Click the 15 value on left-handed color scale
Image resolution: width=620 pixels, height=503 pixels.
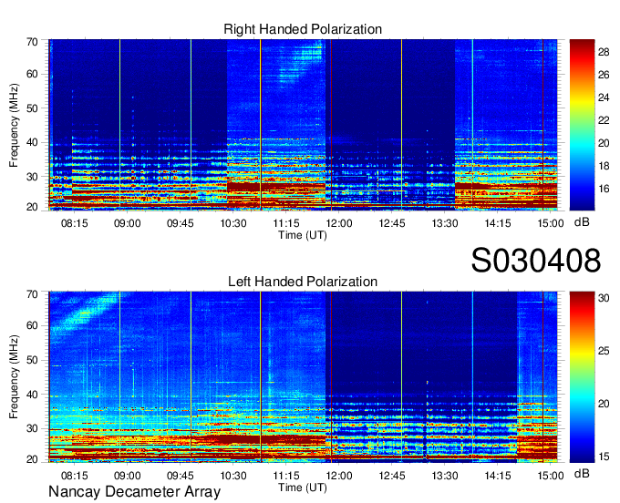point(604,457)
